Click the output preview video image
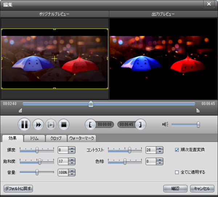Image resolution: width=218 pixels, height=197 pixels. (163, 59)
